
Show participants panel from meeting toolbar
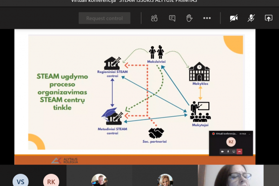(154, 18)
